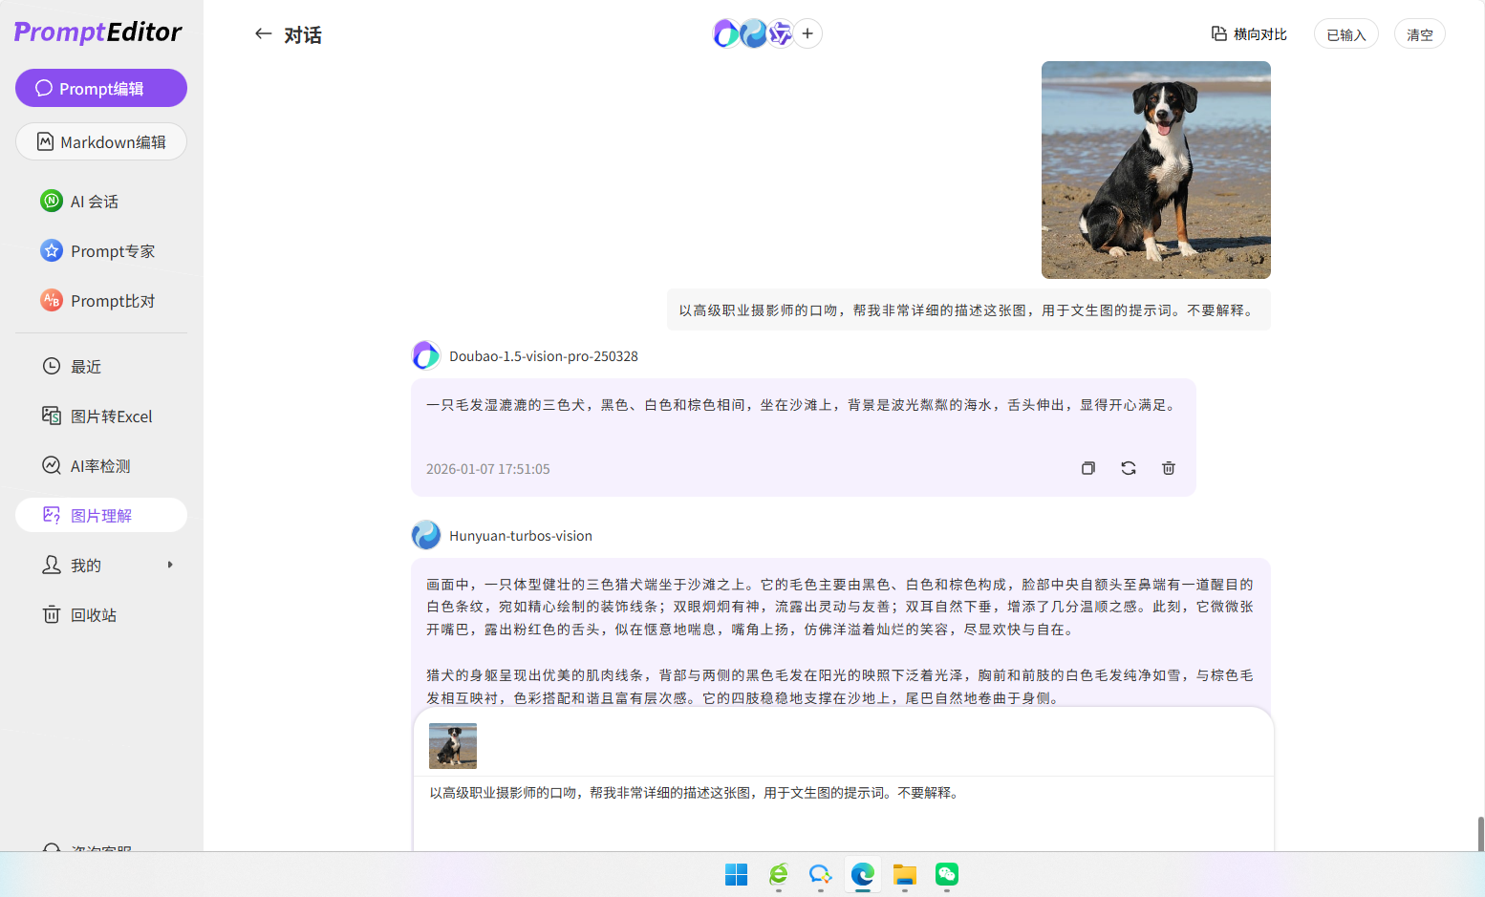Select the Doubao model avatar
The height and width of the screenshot is (897, 1485).
(x=727, y=33)
